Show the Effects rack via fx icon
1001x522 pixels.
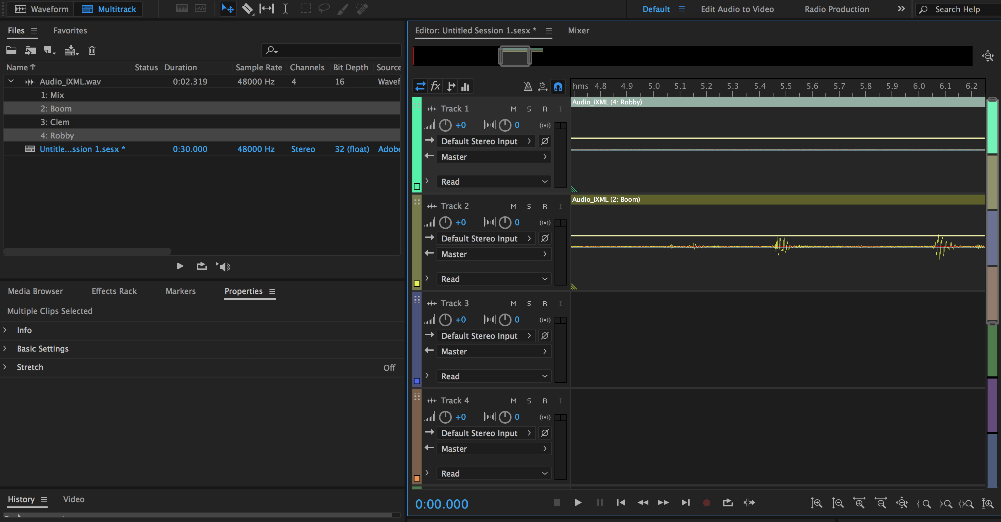pyautogui.click(x=435, y=86)
